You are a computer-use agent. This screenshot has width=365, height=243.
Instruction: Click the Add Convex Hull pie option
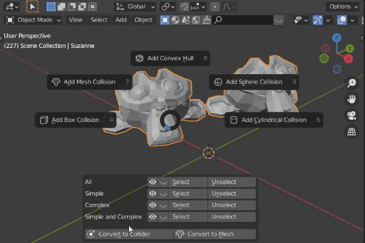[171, 58]
